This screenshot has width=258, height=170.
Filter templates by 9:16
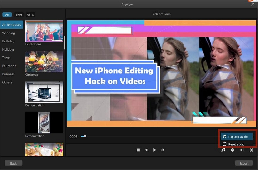(30, 15)
